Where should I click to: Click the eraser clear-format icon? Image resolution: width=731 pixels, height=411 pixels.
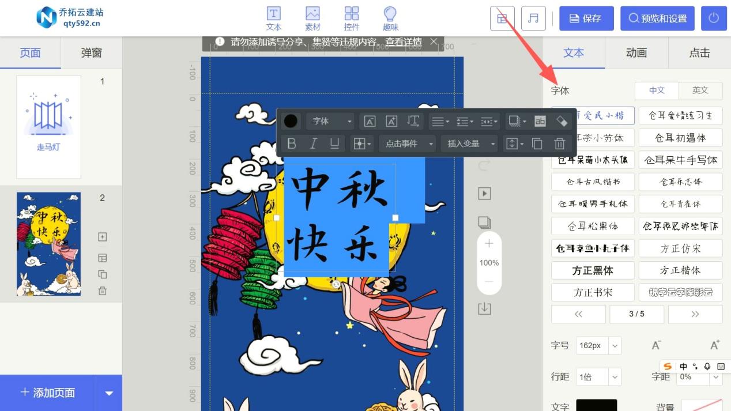pyautogui.click(x=562, y=121)
